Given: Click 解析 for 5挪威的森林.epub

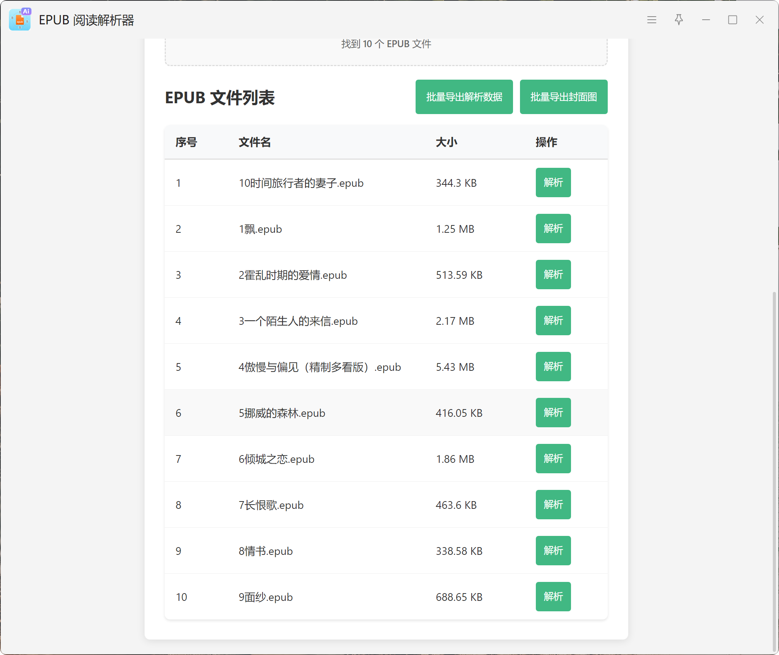Looking at the screenshot, I should (553, 413).
